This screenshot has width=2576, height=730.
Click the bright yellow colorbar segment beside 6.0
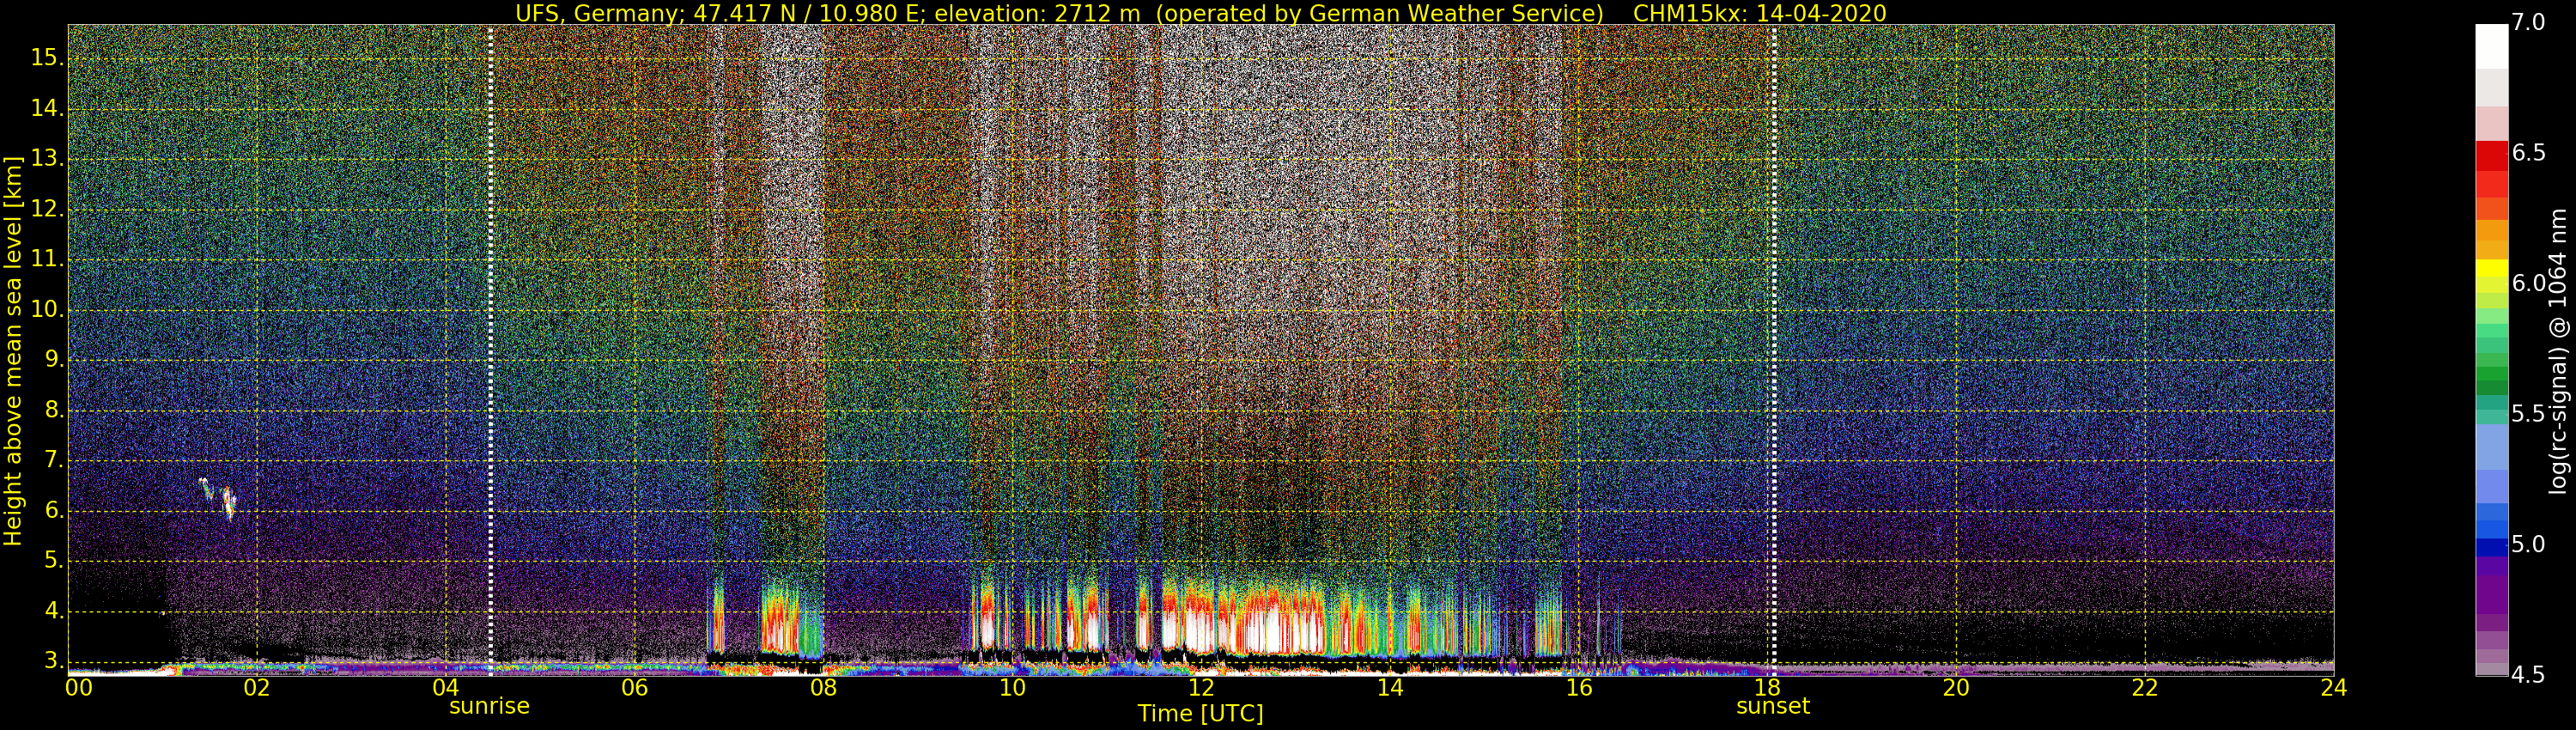tap(2491, 268)
